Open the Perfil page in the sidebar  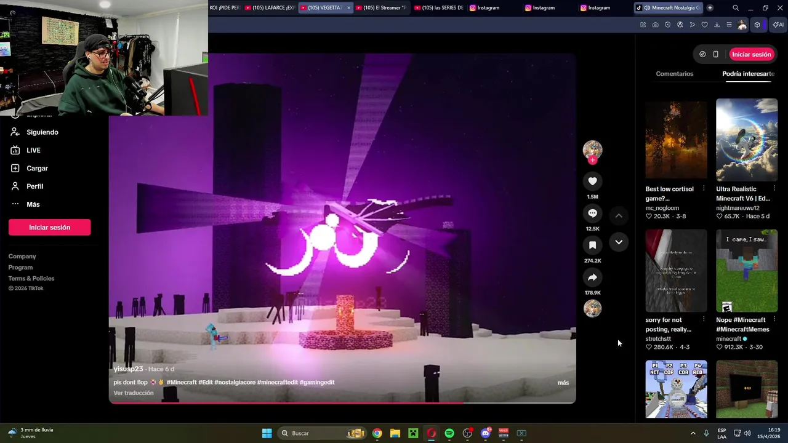pyautogui.click(x=34, y=186)
